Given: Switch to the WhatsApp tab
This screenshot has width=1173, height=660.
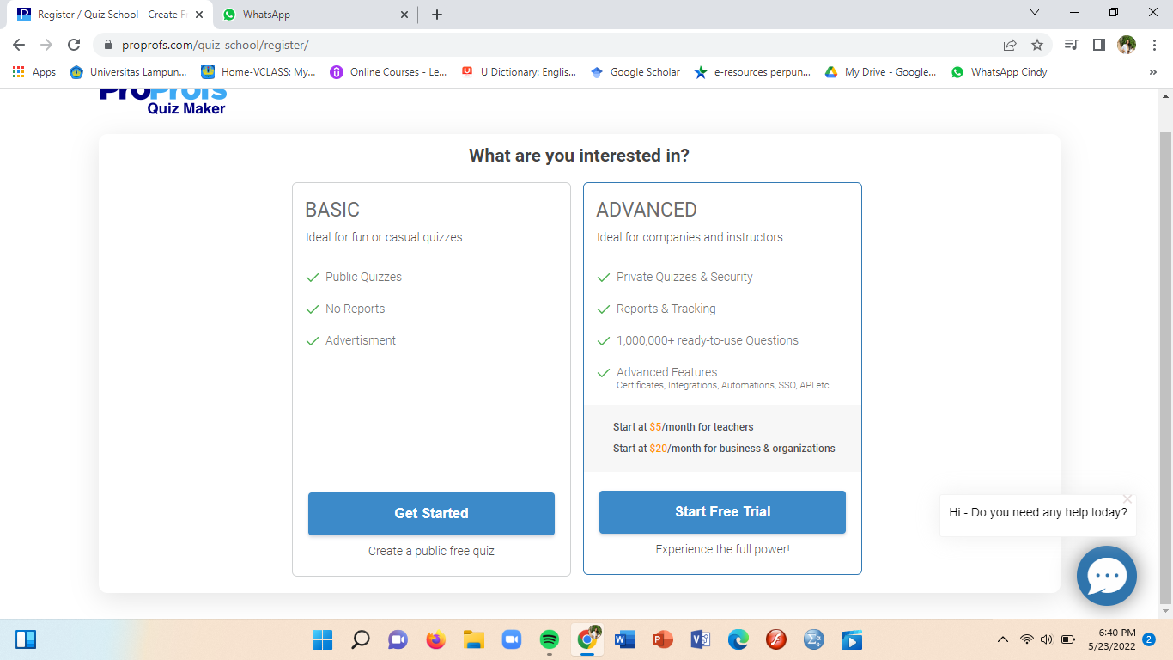Looking at the screenshot, I should (314, 15).
